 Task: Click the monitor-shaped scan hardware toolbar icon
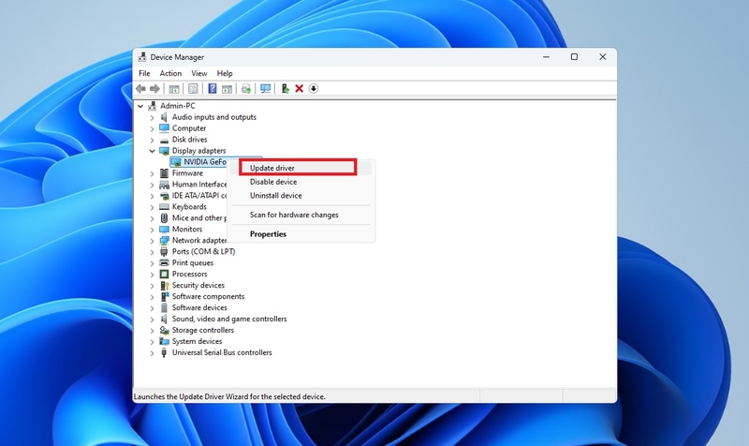(x=266, y=89)
